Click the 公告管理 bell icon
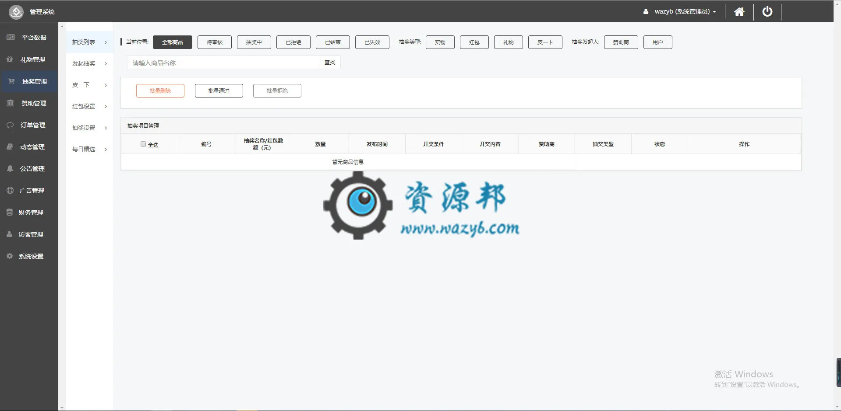Viewport: 841px width, 411px height. click(x=10, y=168)
